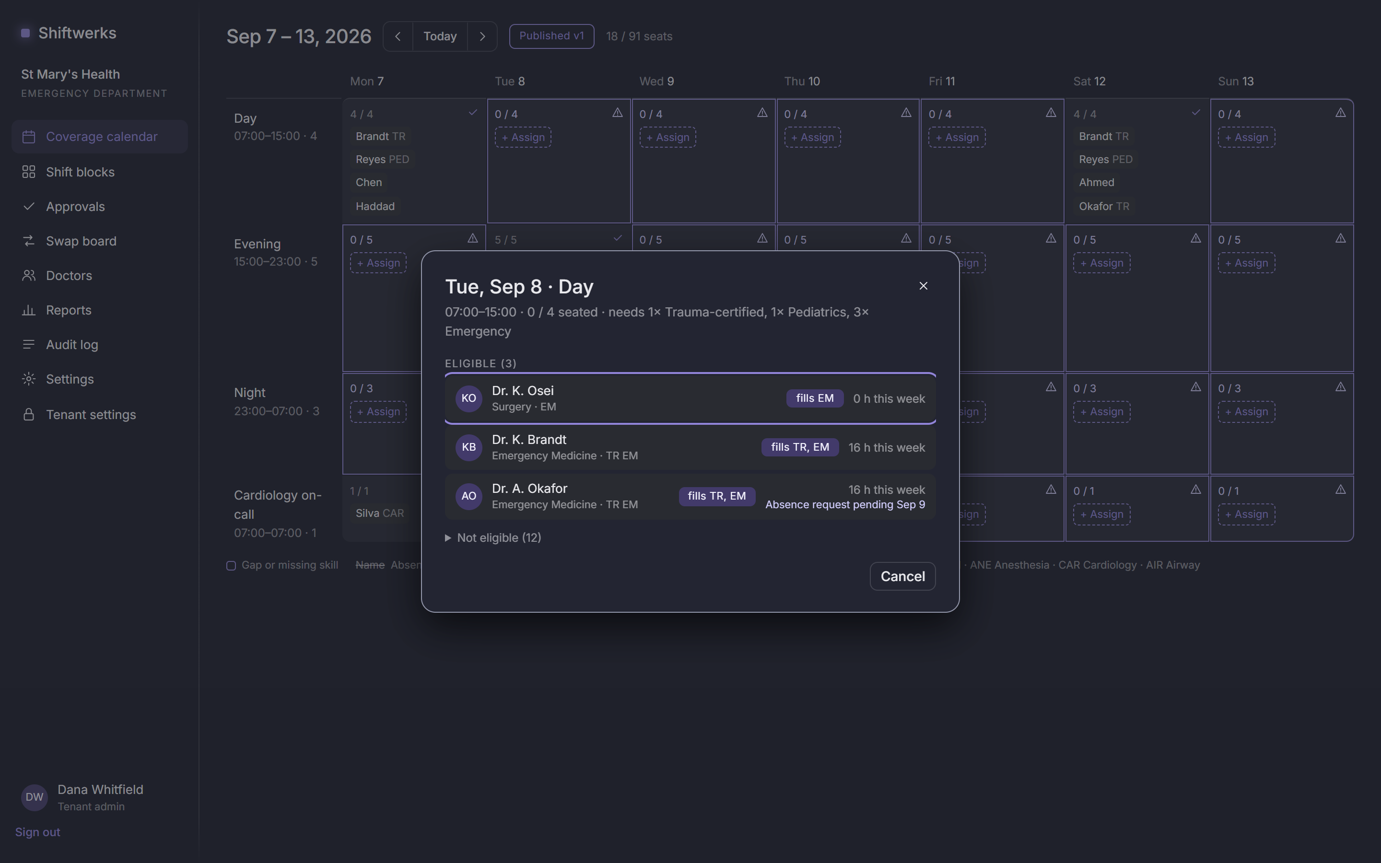
Task: Click the Doctors people icon
Action: [x=29, y=276]
